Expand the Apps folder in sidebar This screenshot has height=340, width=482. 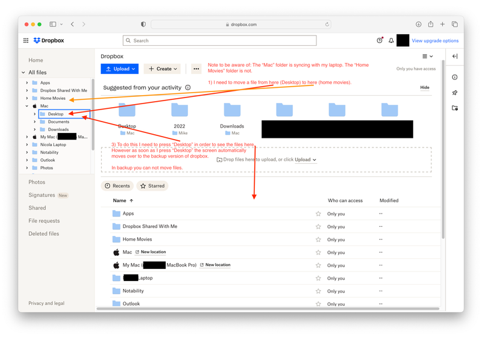tap(27, 82)
